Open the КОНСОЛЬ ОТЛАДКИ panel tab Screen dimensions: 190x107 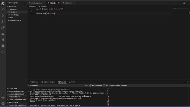click(48, 82)
